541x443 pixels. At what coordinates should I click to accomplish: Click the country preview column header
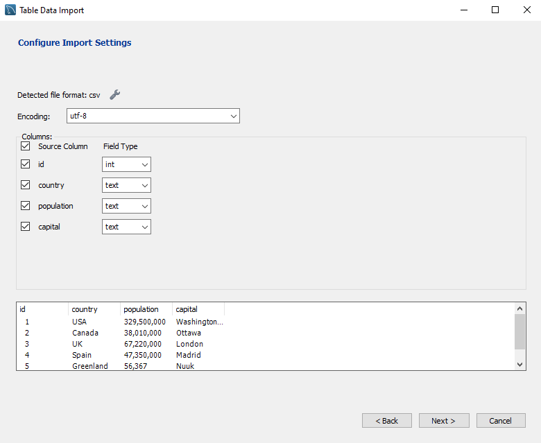[x=94, y=309]
